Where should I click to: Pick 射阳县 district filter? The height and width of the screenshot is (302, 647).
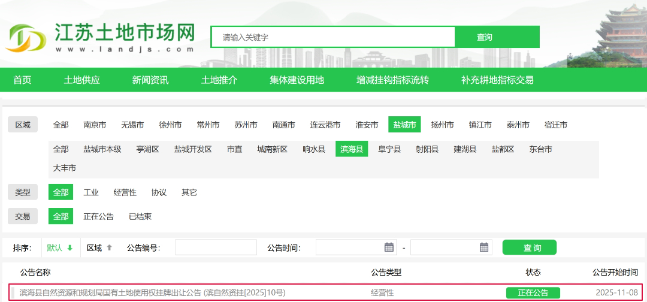[x=427, y=149]
